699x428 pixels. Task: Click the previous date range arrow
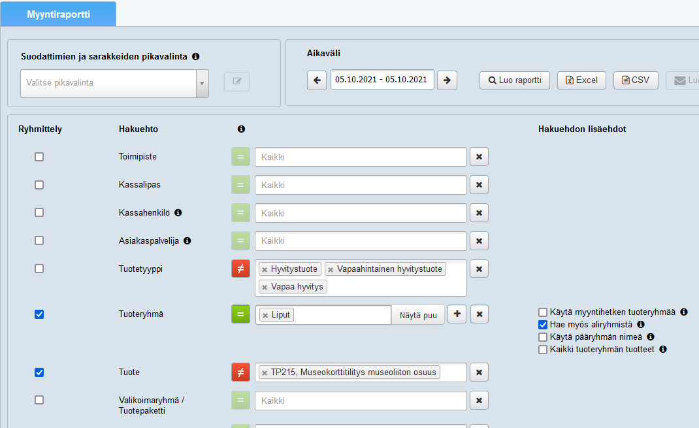click(x=317, y=80)
